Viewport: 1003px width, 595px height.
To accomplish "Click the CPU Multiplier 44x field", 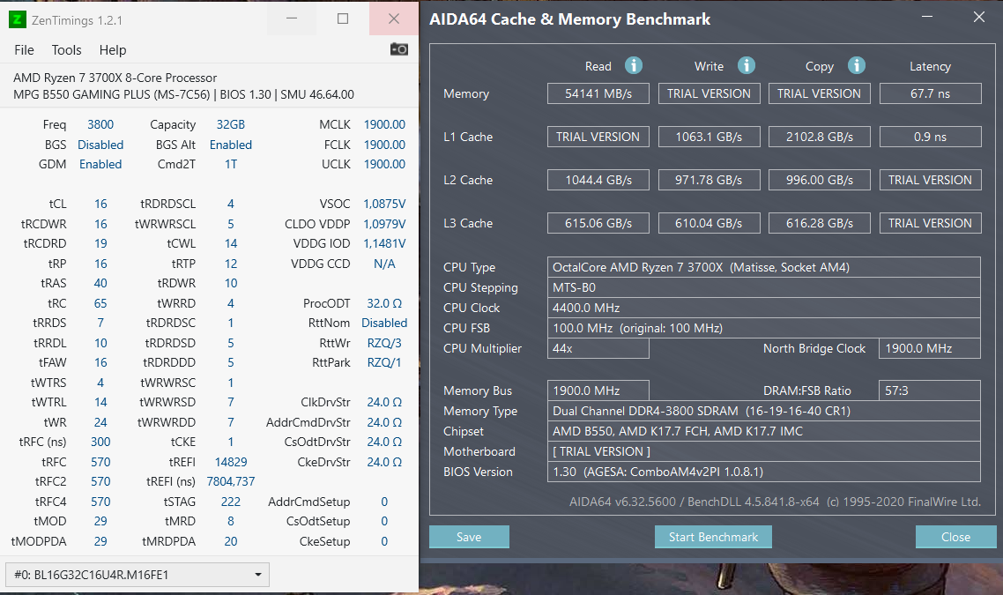I will point(598,348).
